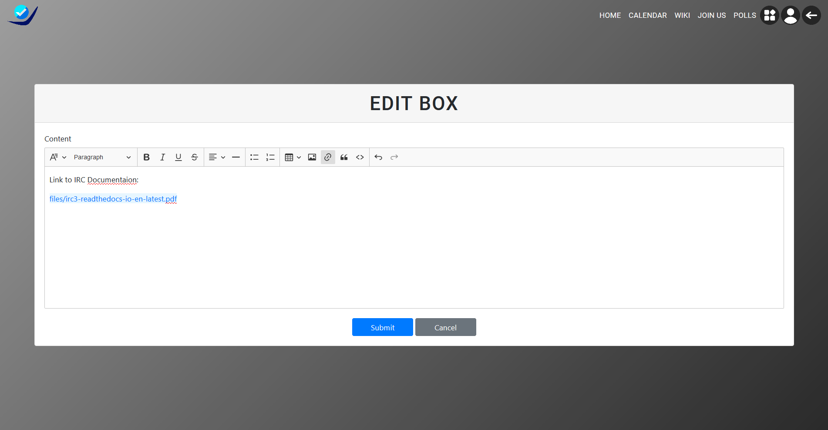Click the files/irc3-readthedocs-io-en-latest.pdf link
The image size is (828, 430).
coord(113,199)
